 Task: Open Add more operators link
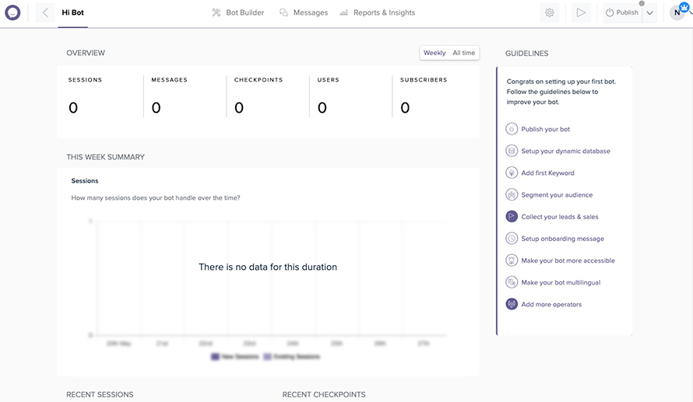click(x=551, y=304)
